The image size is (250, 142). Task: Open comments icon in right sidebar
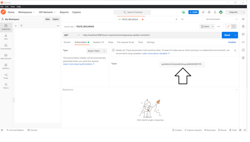click(x=243, y=34)
